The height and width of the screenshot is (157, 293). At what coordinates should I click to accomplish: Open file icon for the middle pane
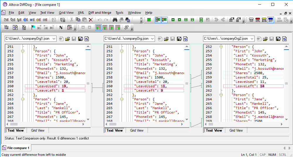[x=166, y=39]
